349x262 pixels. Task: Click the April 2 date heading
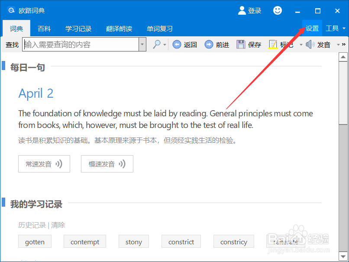(36, 93)
